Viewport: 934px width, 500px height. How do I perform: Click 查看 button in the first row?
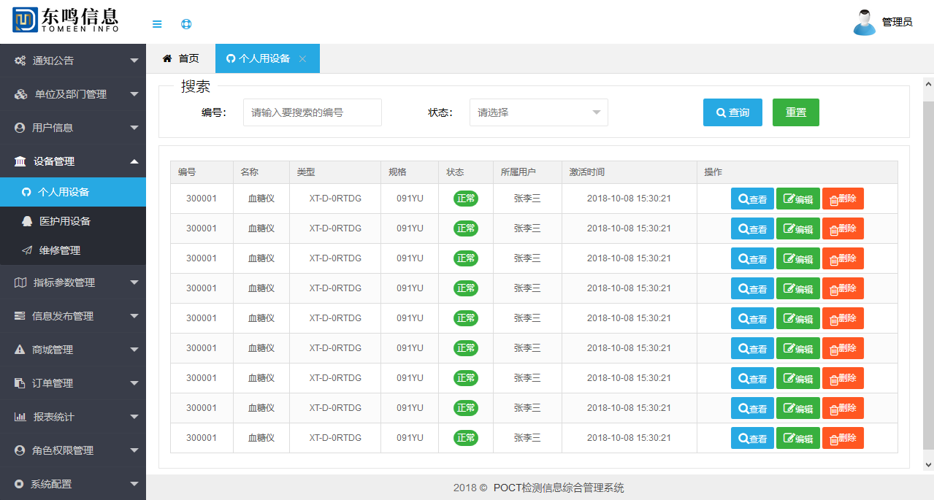tap(752, 199)
